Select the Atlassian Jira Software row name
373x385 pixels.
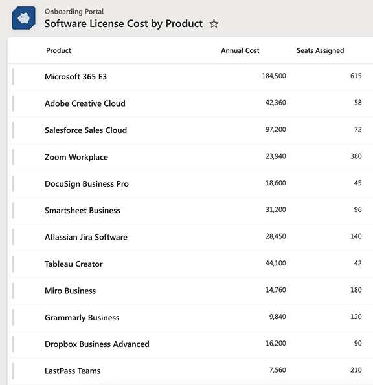(86, 237)
